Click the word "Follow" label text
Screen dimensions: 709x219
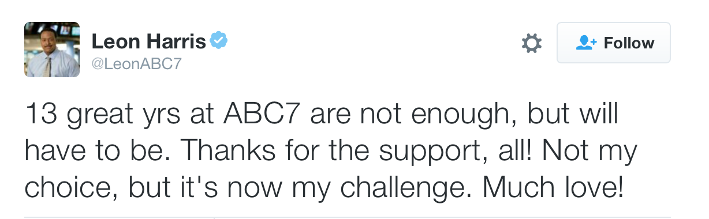(x=629, y=43)
